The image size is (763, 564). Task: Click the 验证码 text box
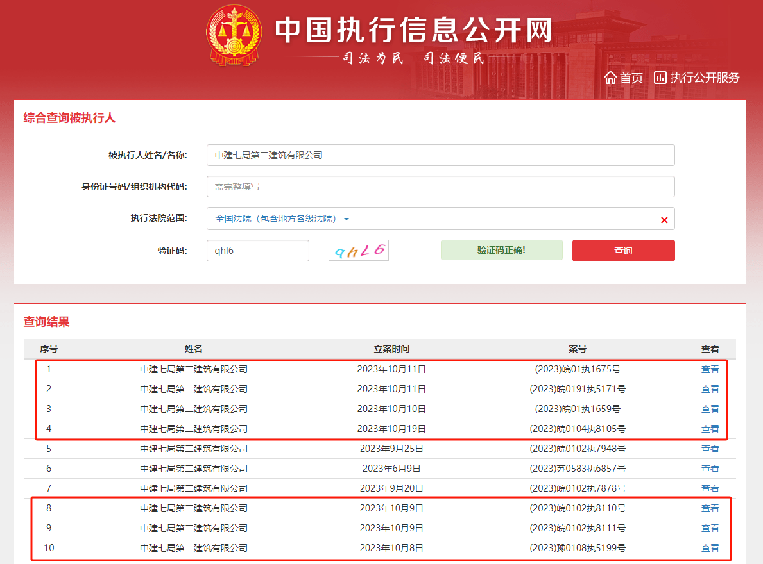(257, 251)
